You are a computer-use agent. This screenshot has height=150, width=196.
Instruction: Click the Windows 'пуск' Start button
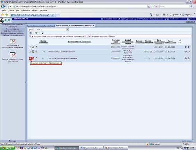coord(8,148)
